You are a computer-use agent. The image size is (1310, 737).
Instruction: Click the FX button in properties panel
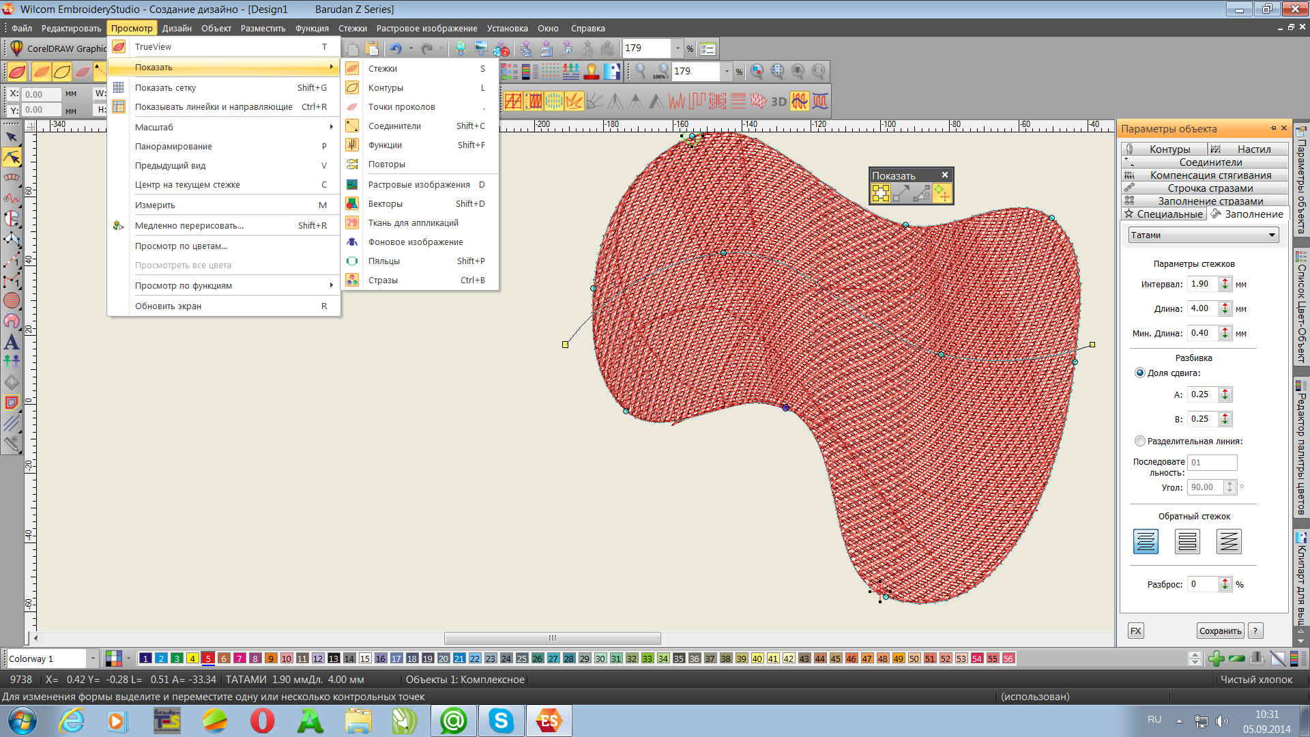tap(1135, 631)
